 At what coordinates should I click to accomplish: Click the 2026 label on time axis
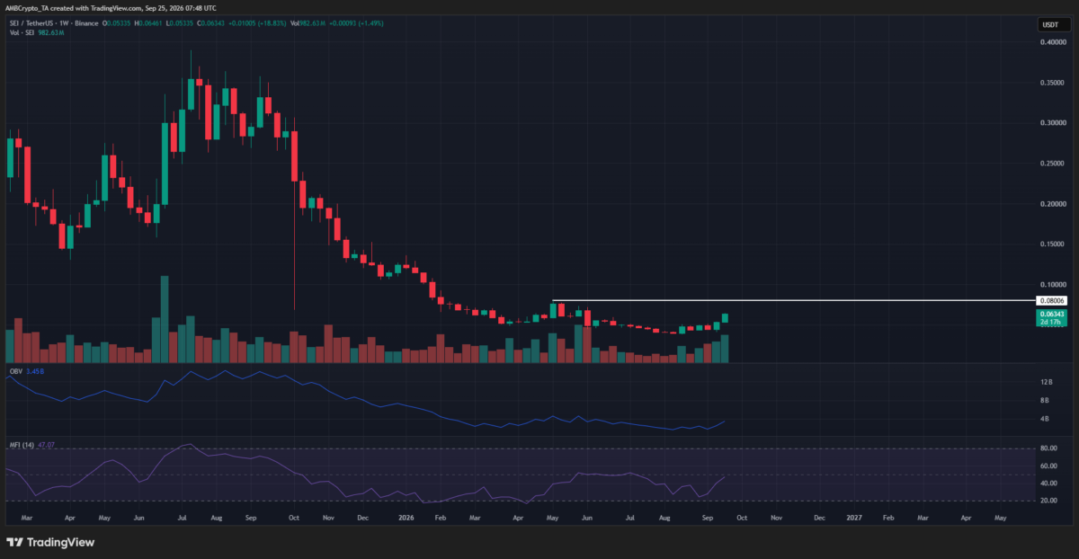406,519
